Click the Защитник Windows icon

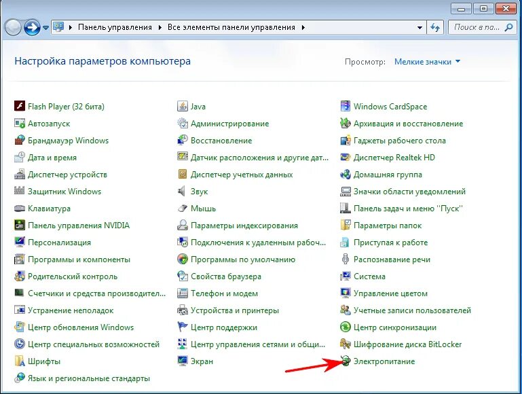pos(20,191)
